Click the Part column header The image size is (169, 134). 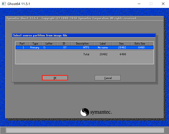tap(22, 44)
